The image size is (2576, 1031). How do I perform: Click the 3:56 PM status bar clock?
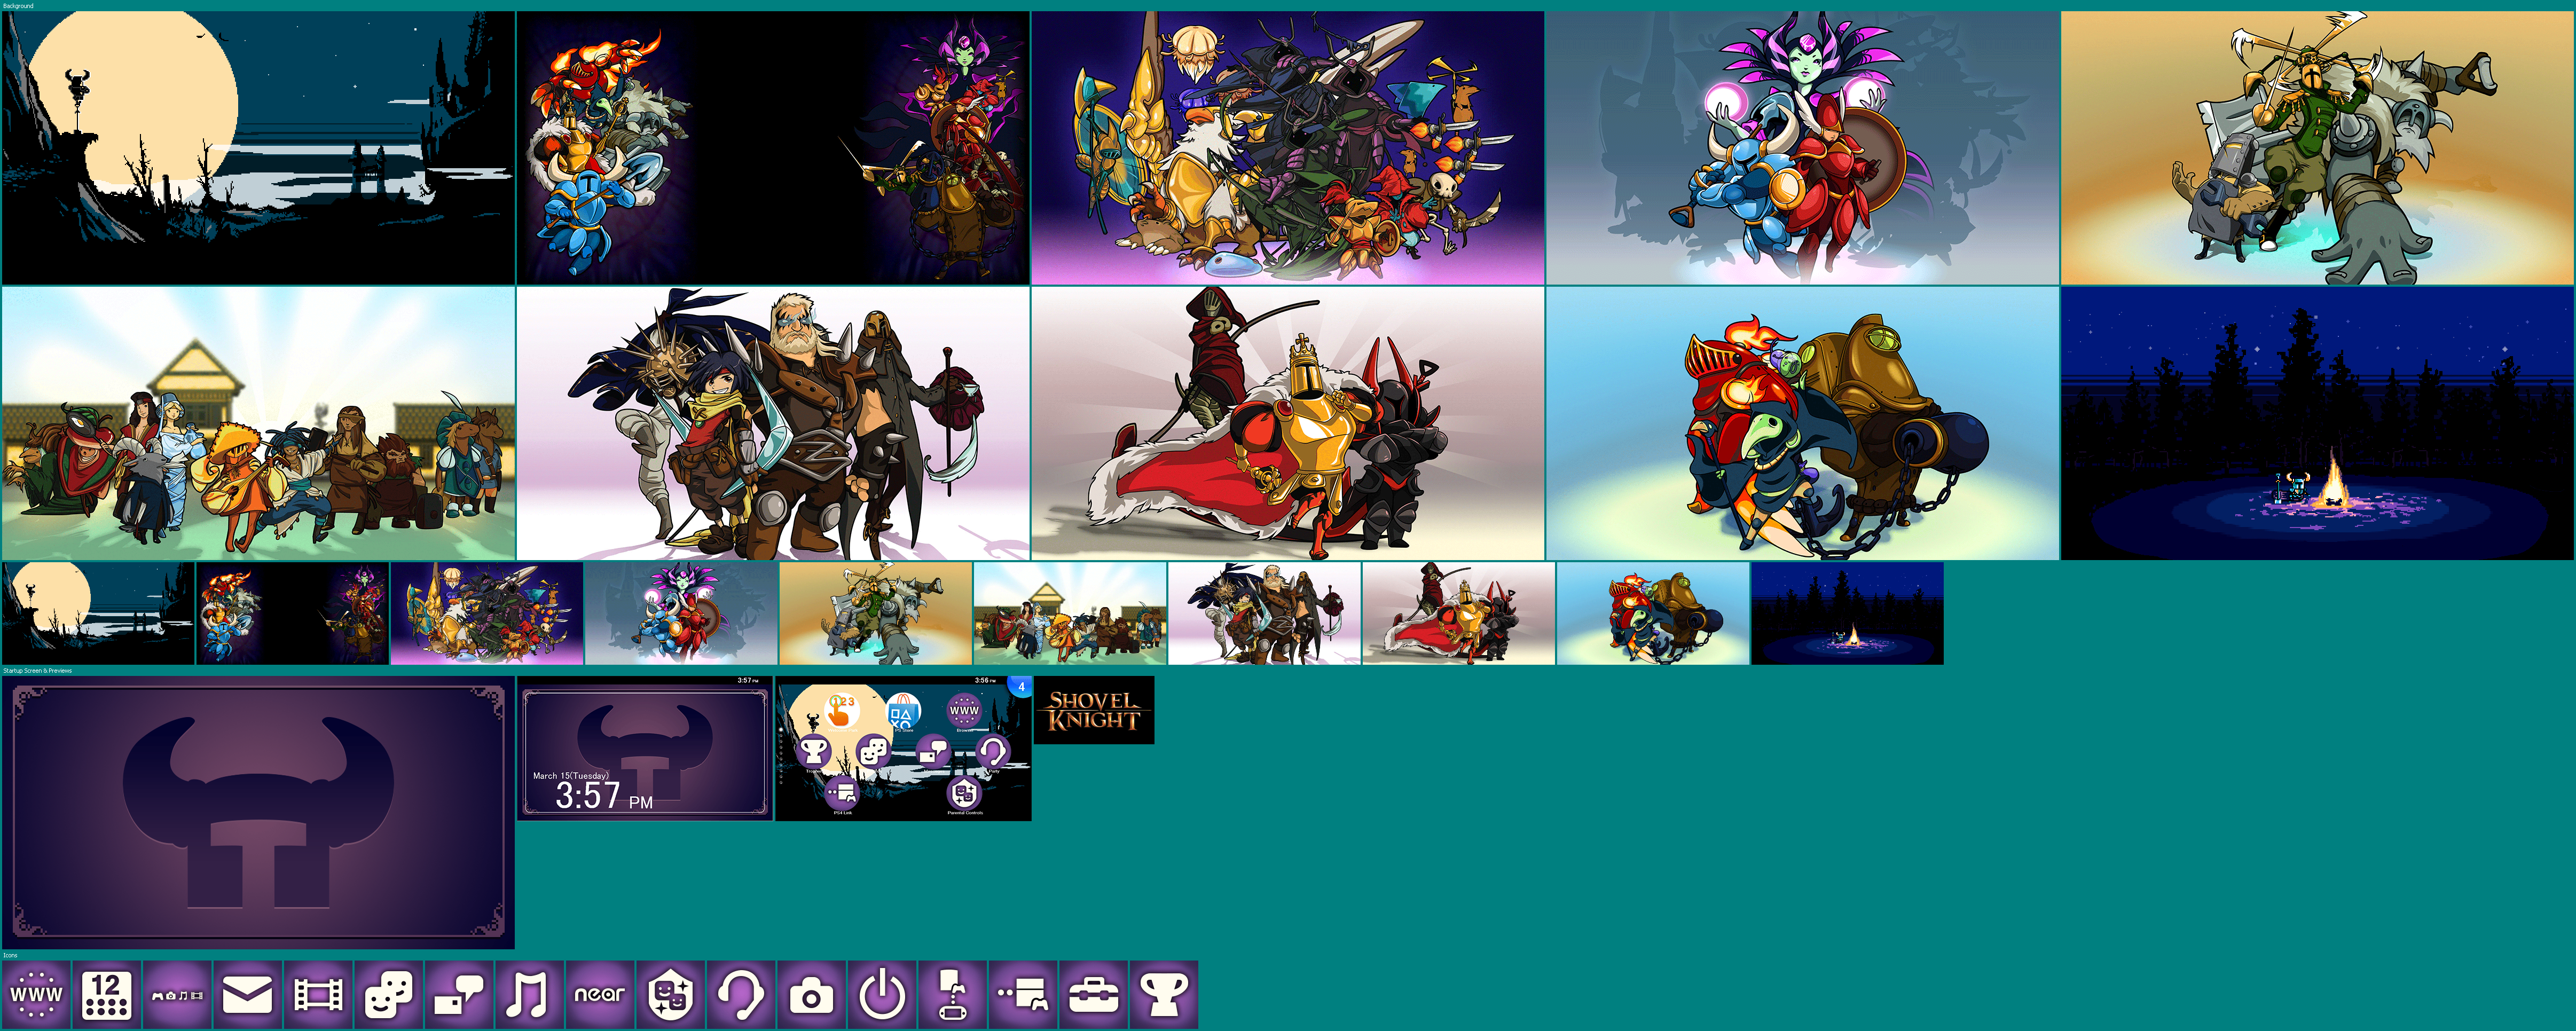click(x=985, y=680)
